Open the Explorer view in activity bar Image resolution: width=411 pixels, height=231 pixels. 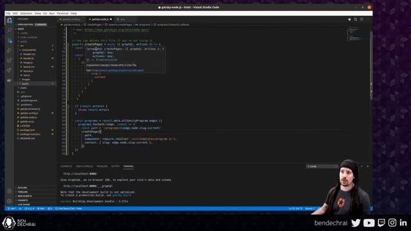10,21
